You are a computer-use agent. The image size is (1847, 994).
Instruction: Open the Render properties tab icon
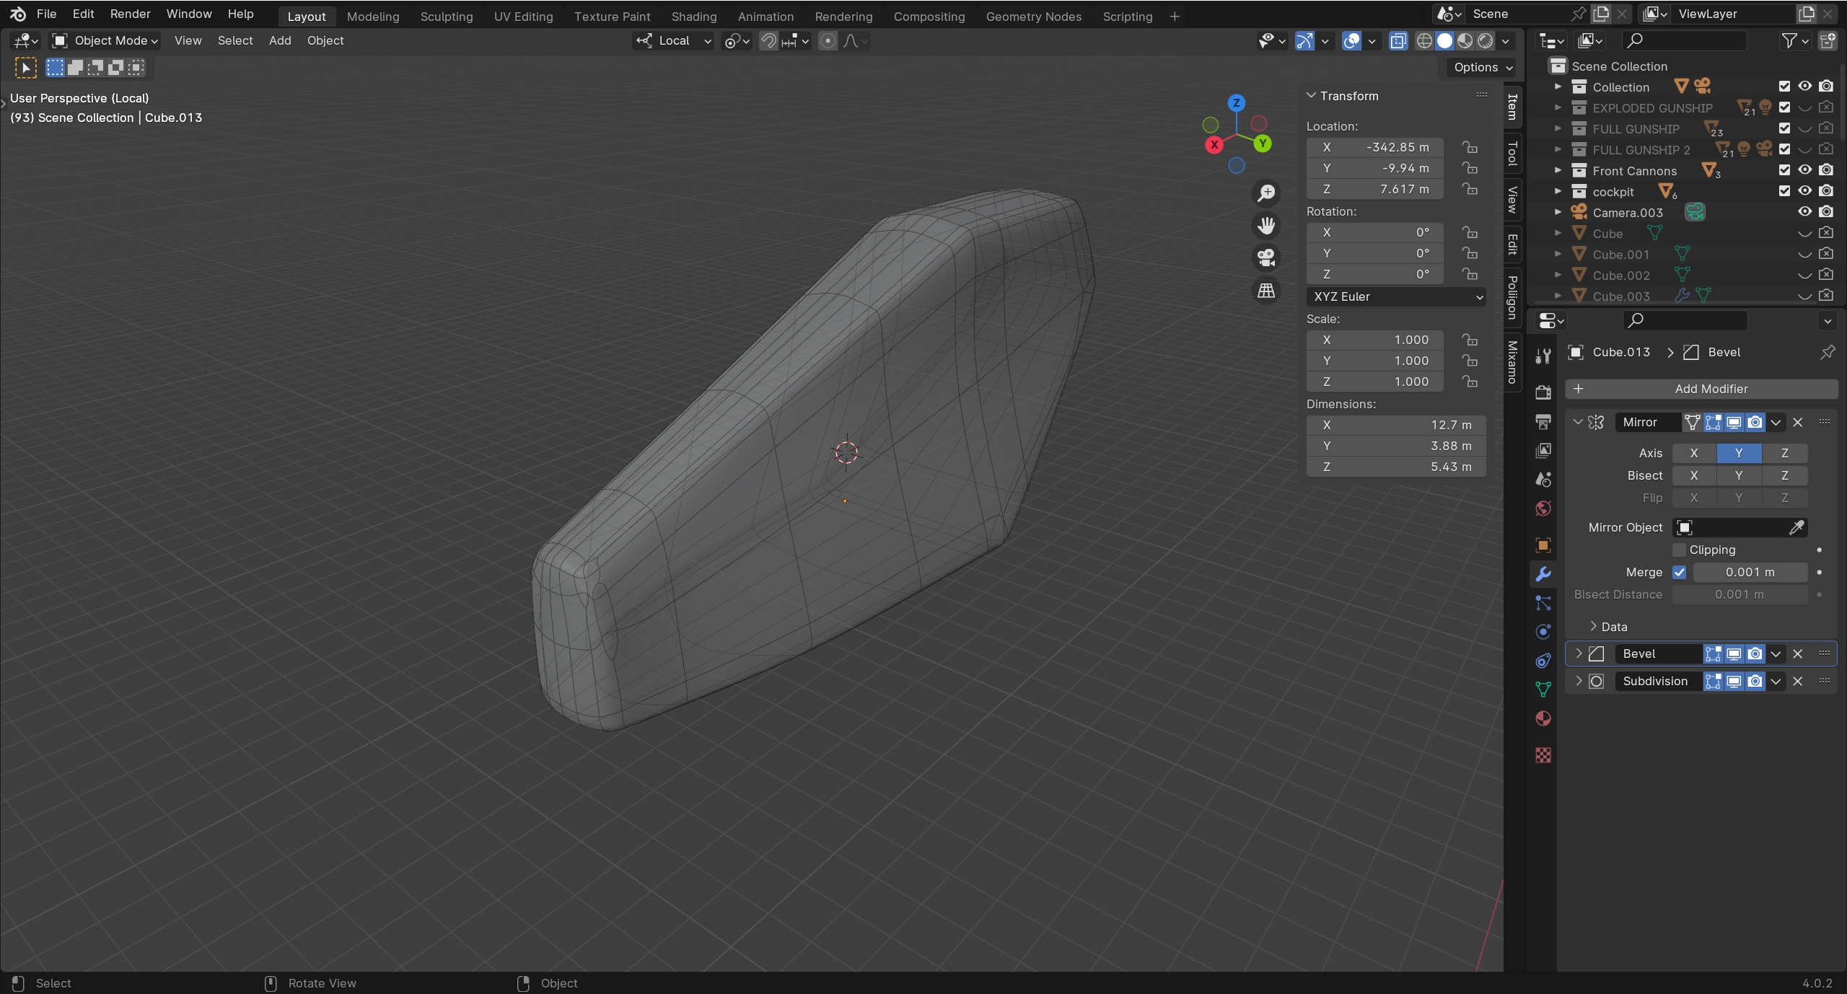point(1543,392)
